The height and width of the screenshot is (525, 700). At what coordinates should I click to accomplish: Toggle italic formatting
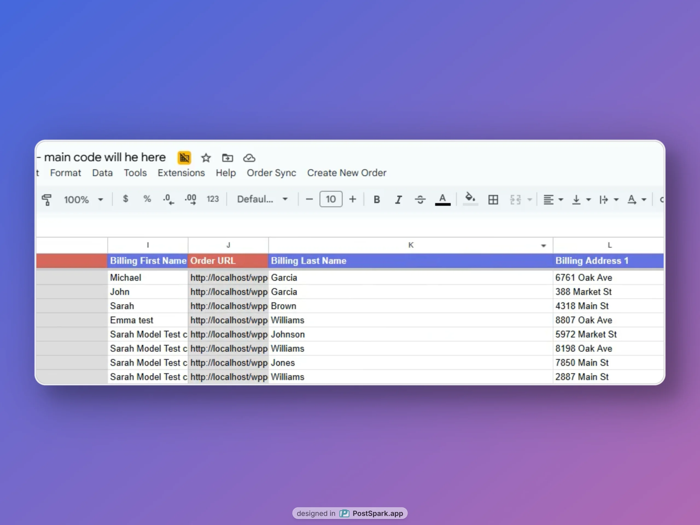pos(398,199)
